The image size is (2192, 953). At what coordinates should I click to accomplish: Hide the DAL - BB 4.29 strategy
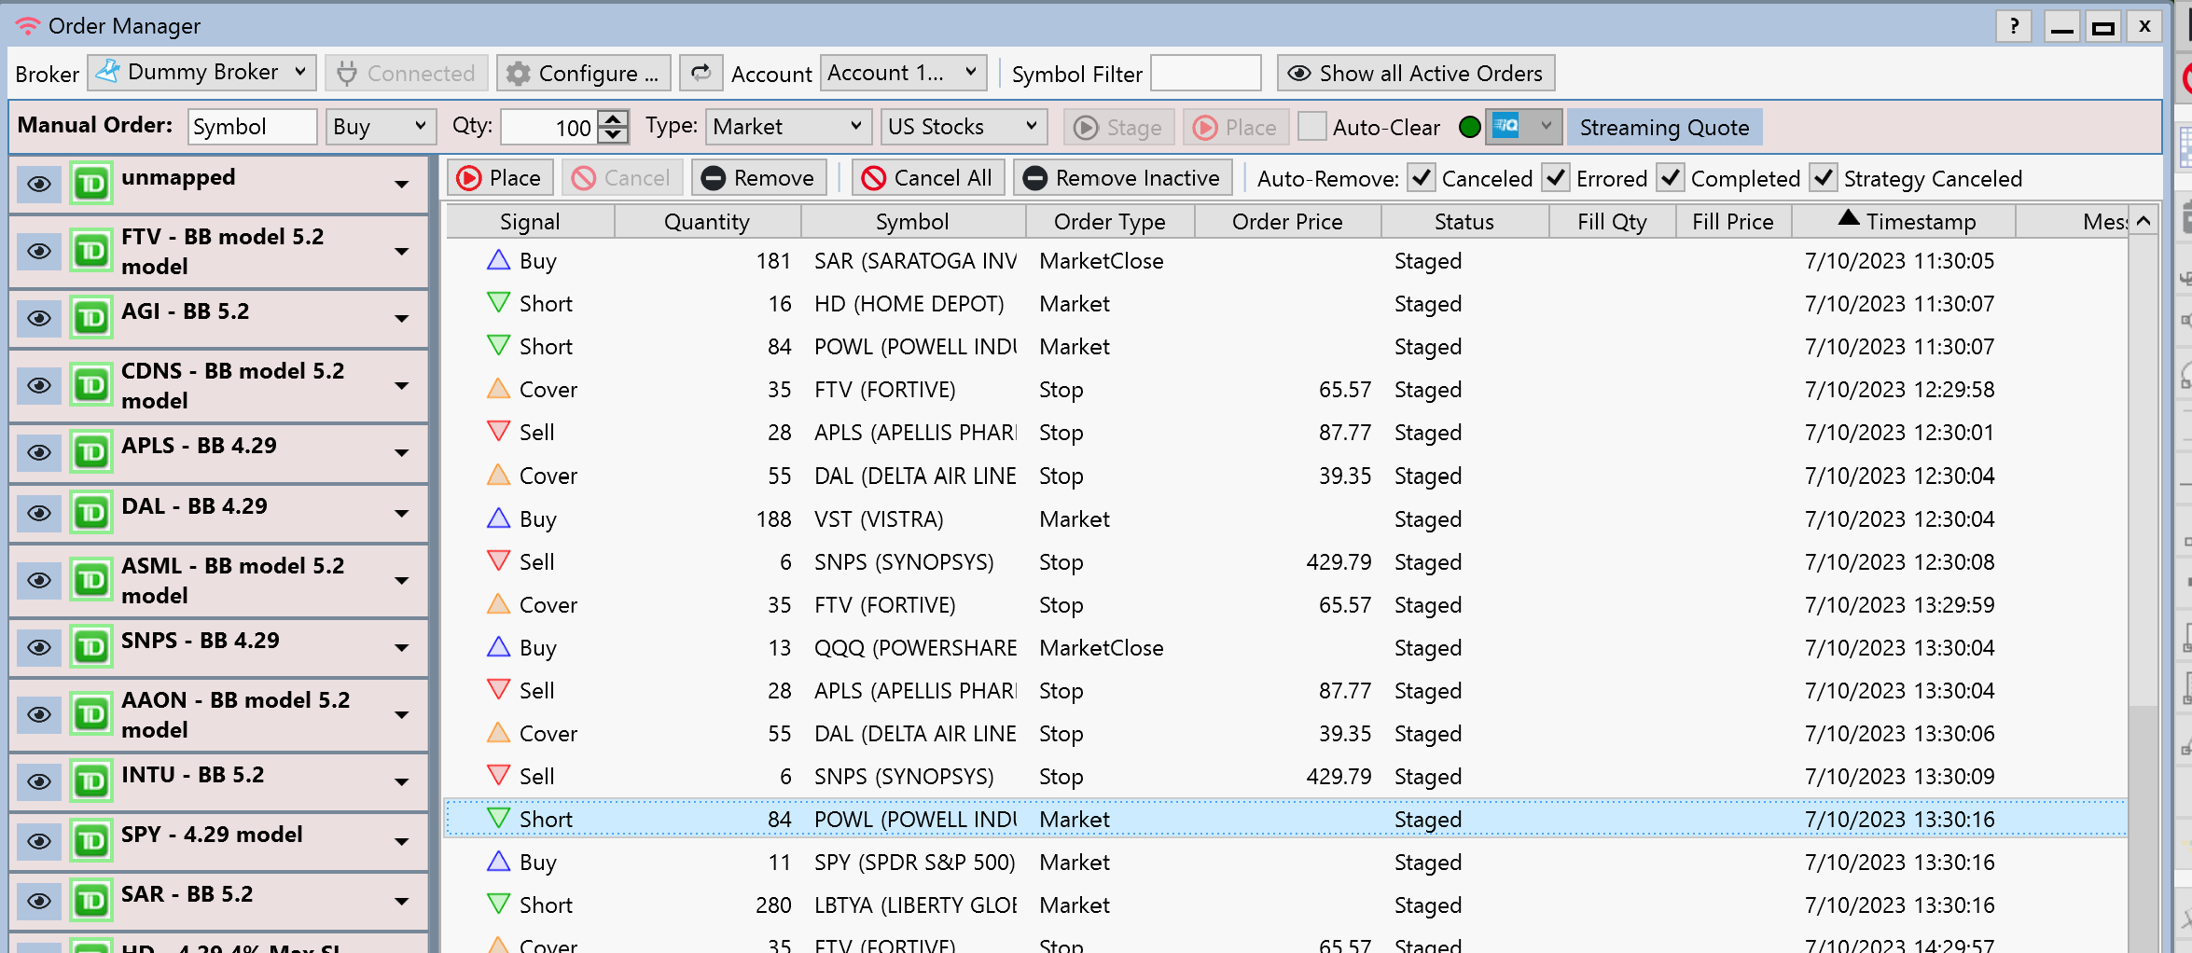click(x=39, y=513)
